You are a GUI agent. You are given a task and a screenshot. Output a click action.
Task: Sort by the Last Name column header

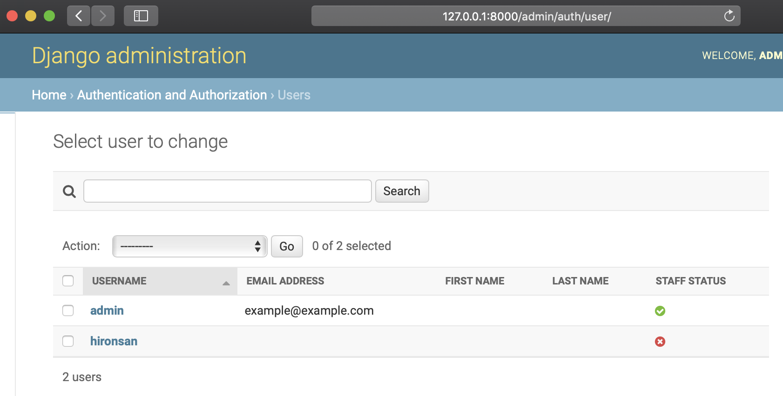point(580,281)
